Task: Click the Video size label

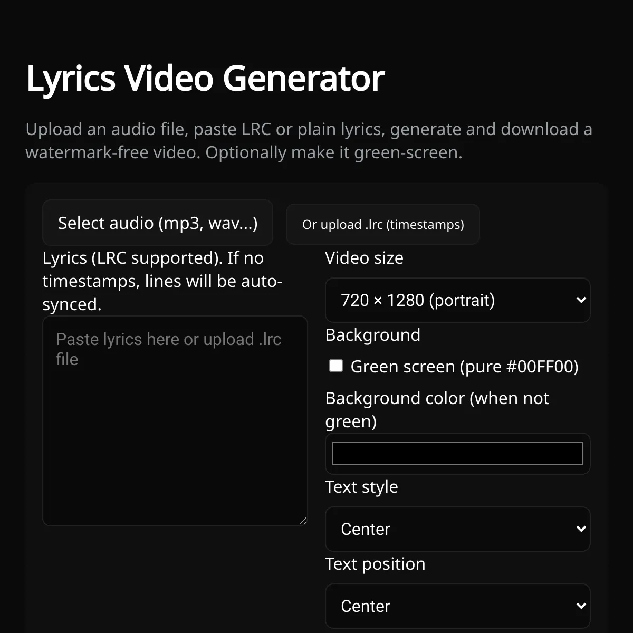Action: (364, 258)
